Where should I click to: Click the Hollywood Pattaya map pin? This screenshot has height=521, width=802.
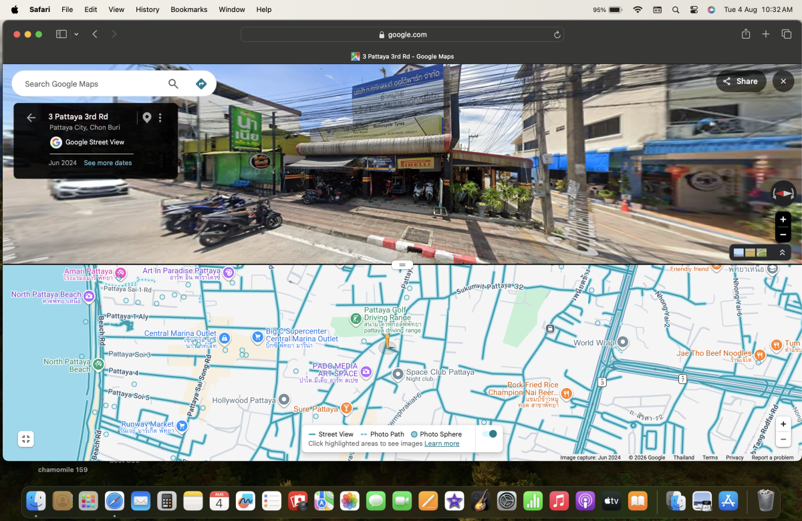pyautogui.click(x=283, y=400)
